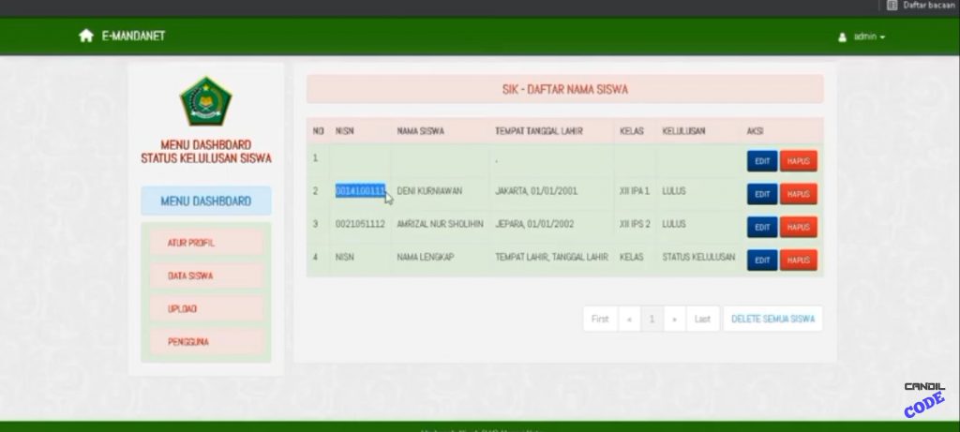This screenshot has height=432, width=960.
Task: Open the ATUR PROFIL menu item
Action: pyautogui.click(x=205, y=243)
